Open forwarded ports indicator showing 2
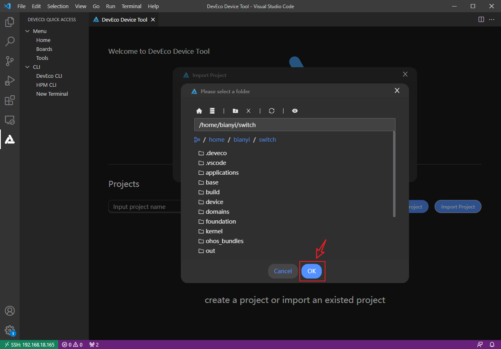501x349 pixels. [x=94, y=345]
